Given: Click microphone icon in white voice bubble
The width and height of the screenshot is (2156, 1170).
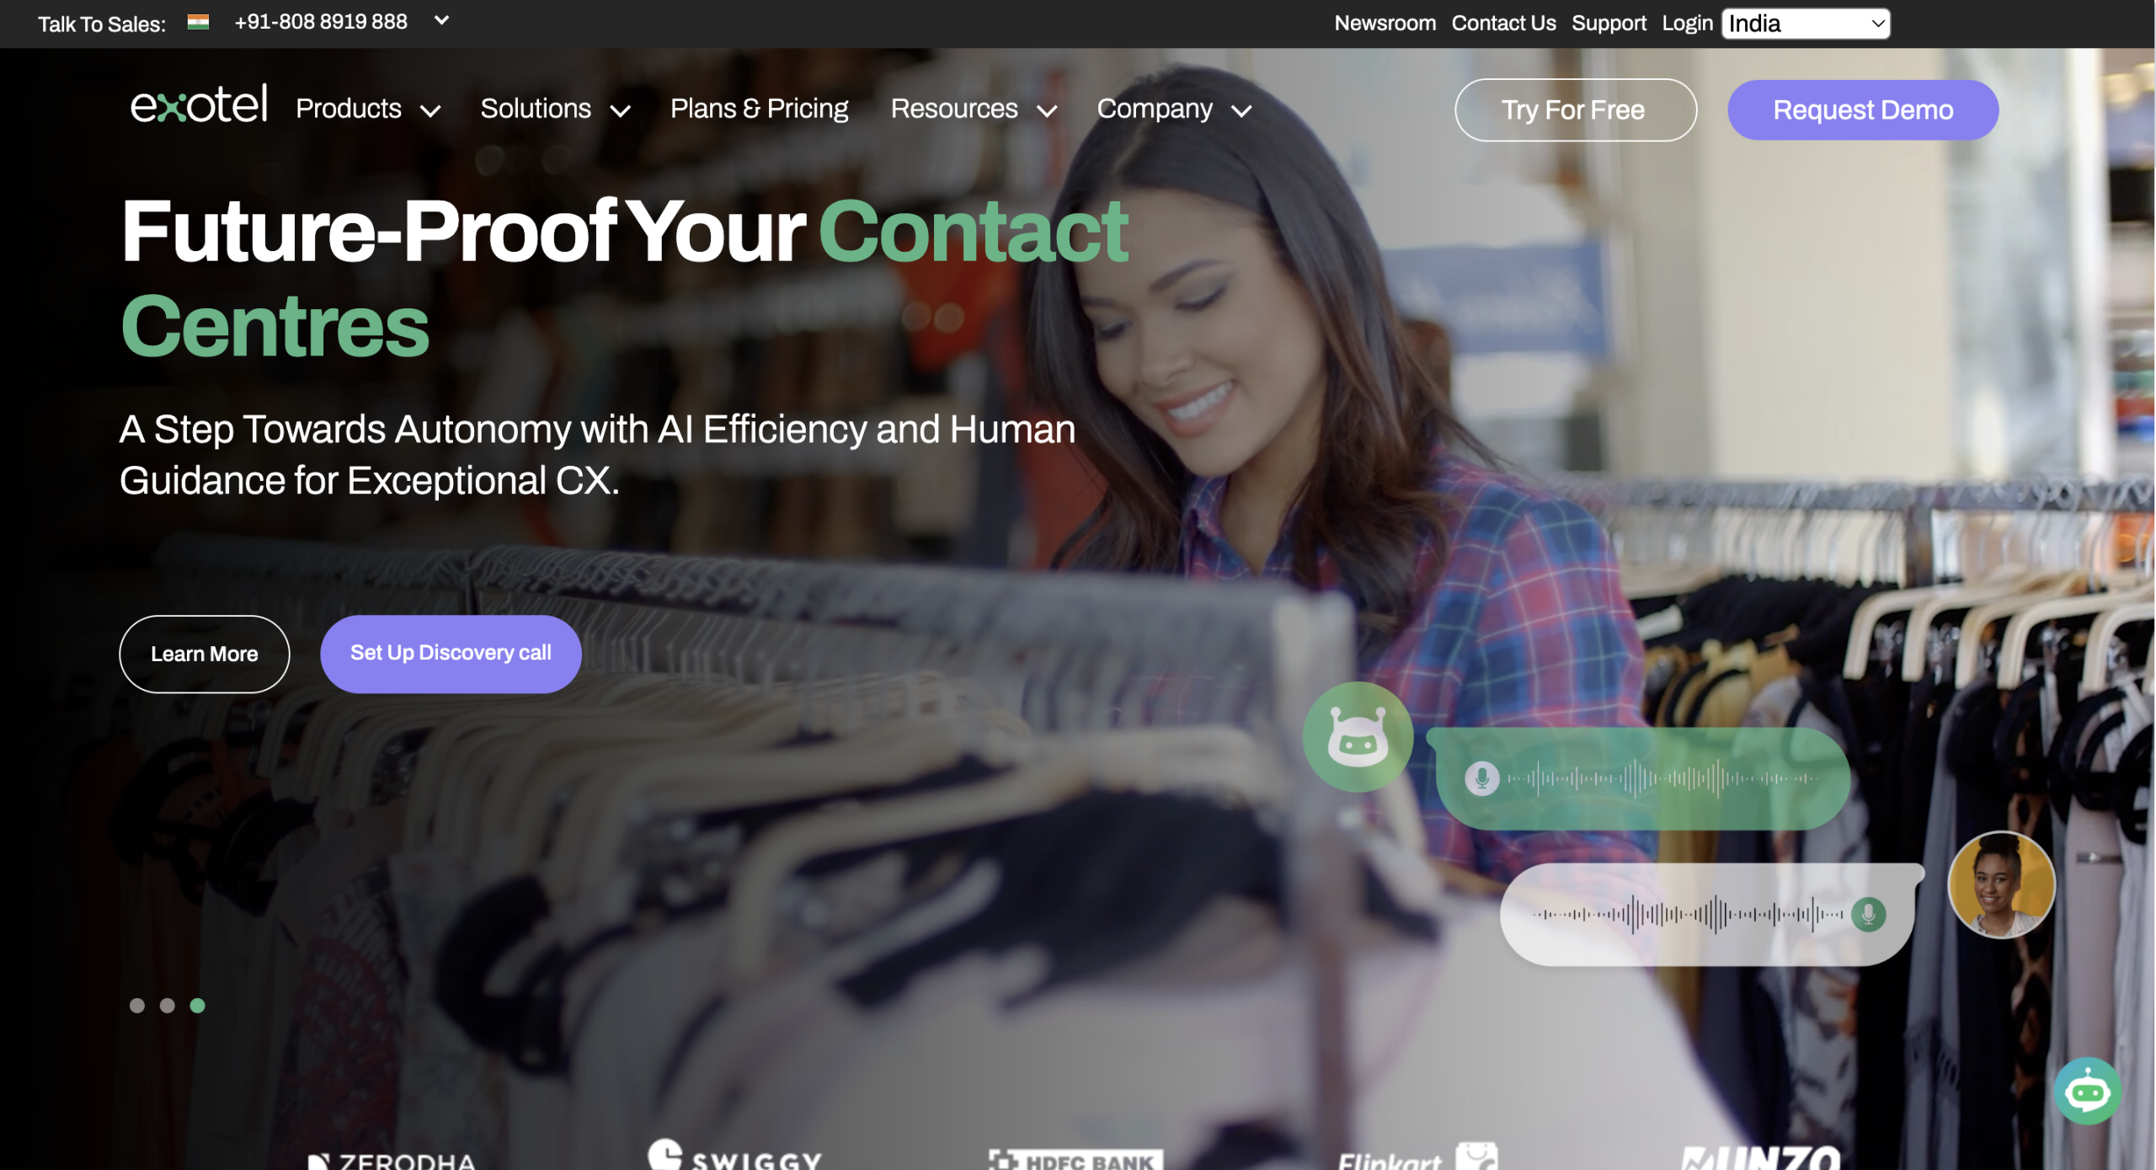Looking at the screenshot, I should 1868,914.
